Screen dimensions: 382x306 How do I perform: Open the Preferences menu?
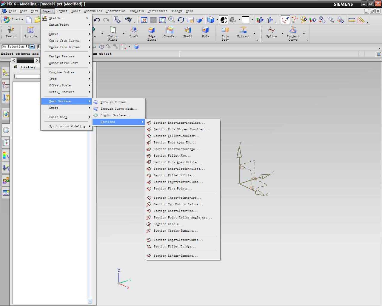[157, 11]
